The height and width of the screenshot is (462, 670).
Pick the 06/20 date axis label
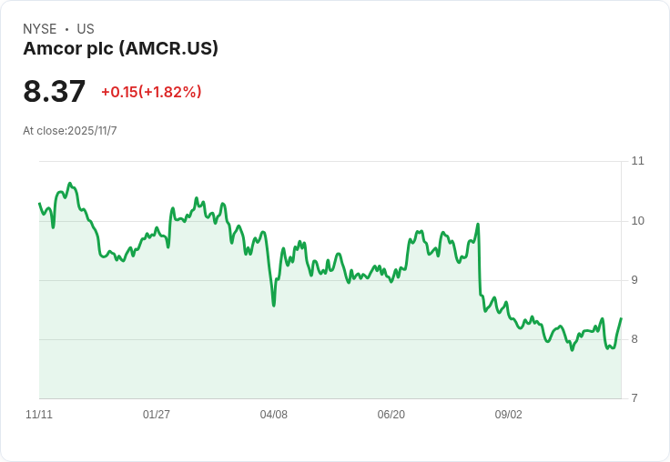click(x=391, y=415)
